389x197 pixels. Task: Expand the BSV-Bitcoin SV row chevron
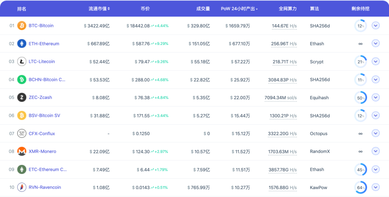376,115
